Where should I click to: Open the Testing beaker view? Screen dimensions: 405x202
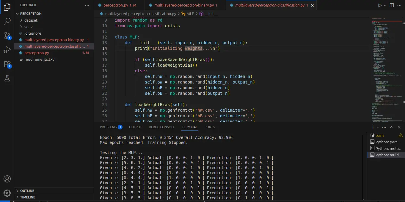[7, 78]
